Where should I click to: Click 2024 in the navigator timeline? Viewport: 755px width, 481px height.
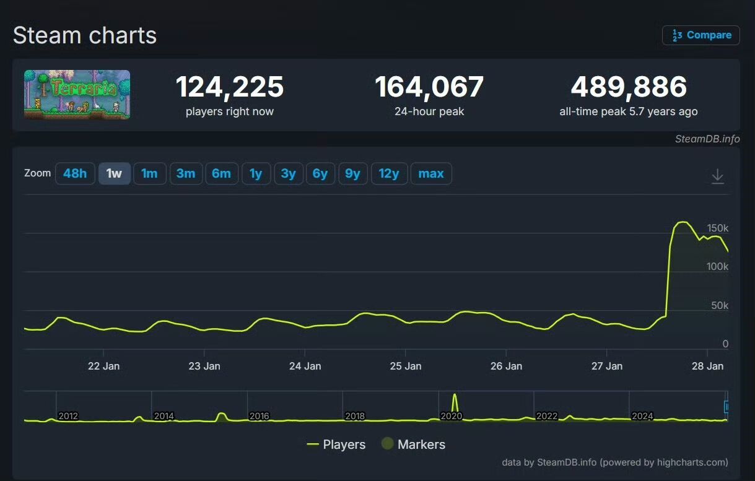(x=642, y=416)
